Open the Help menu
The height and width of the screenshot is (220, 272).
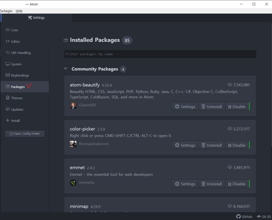(19, 11)
